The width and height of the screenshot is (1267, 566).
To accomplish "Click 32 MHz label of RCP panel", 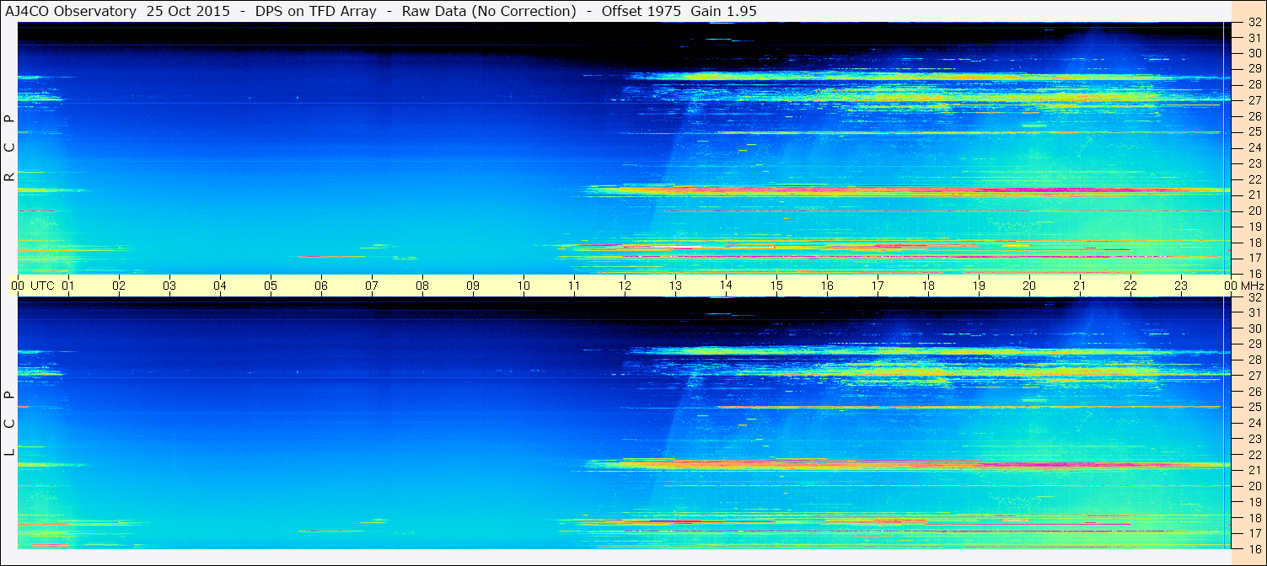I will pos(1254,22).
